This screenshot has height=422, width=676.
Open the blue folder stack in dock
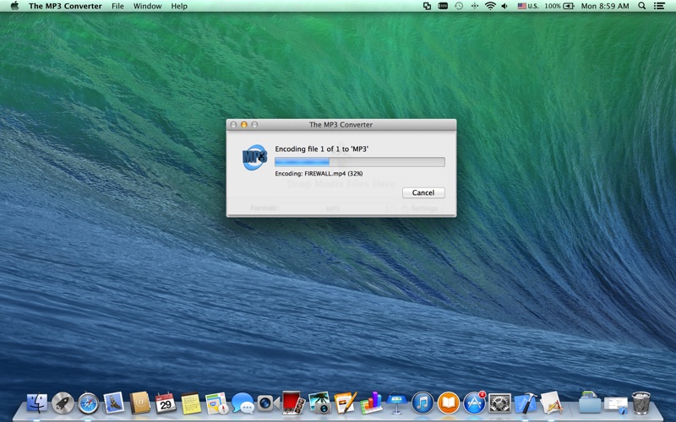pyautogui.click(x=589, y=403)
